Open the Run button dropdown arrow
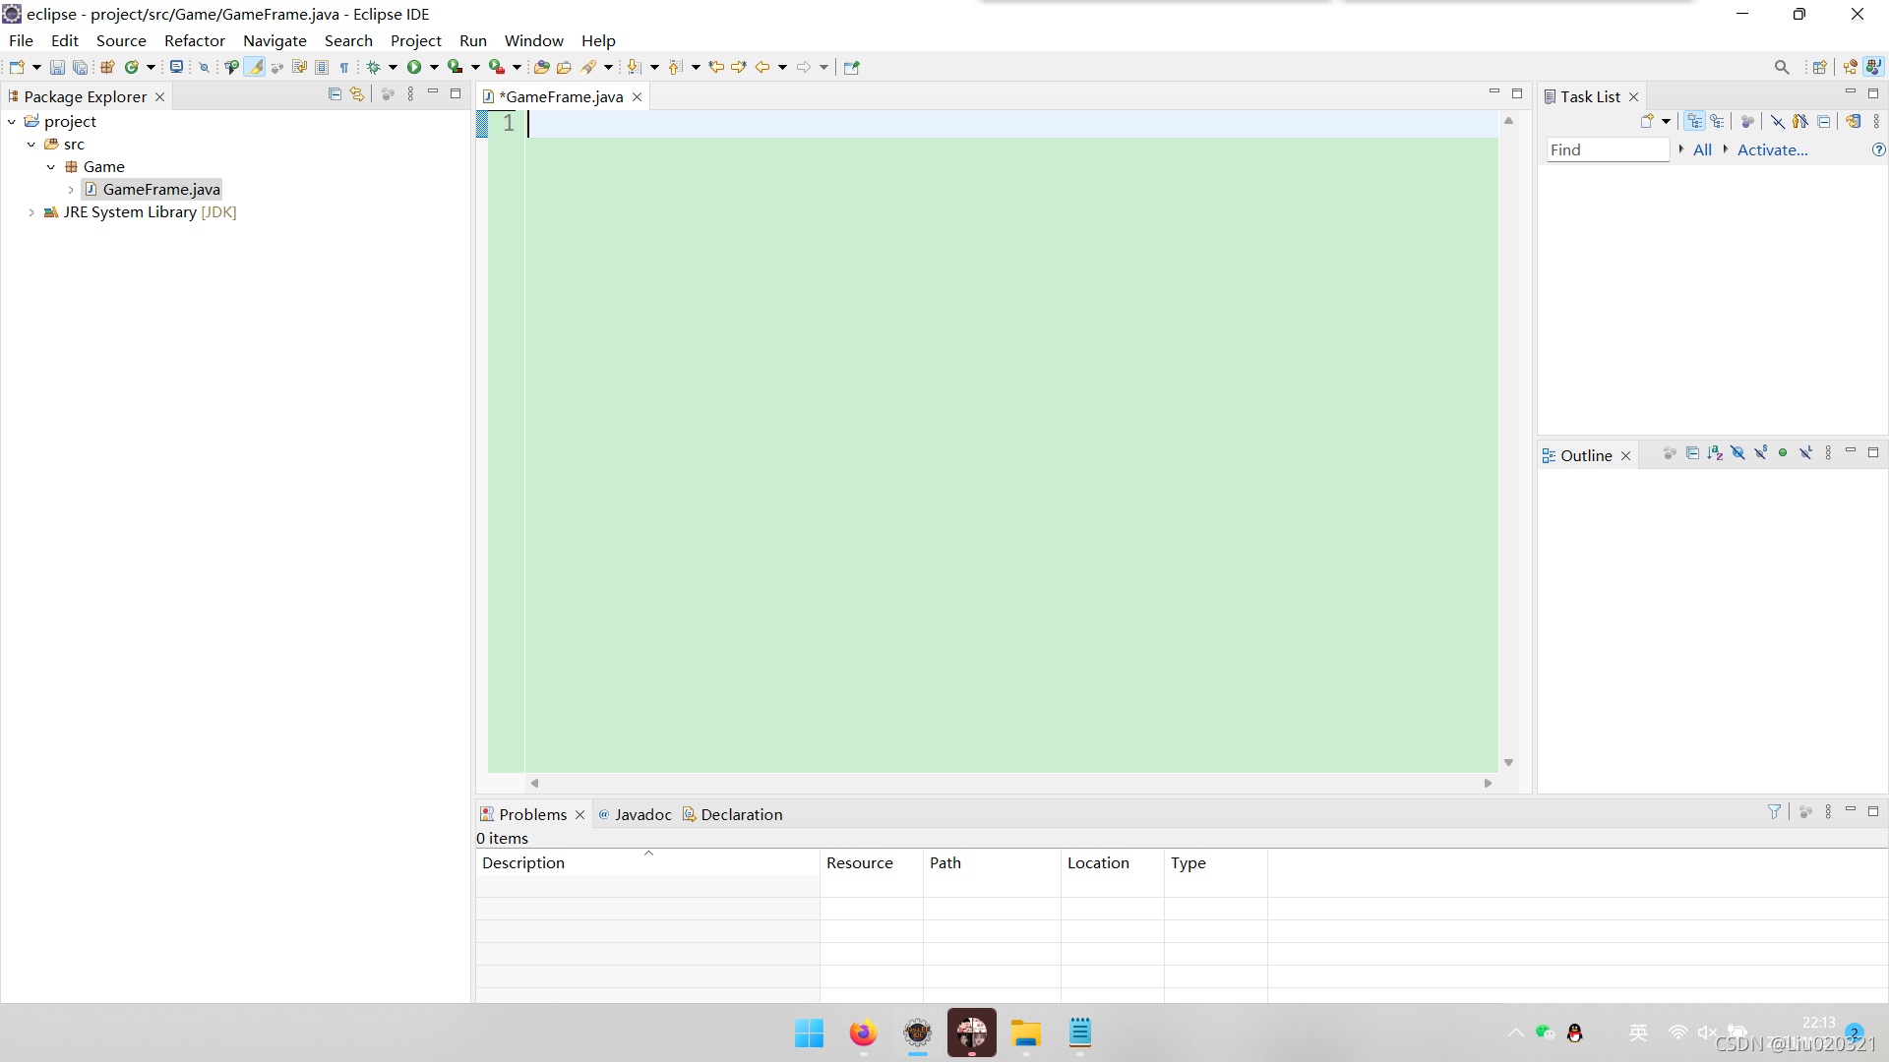Viewport: 1889px width, 1062px height. (x=434, y=67)
